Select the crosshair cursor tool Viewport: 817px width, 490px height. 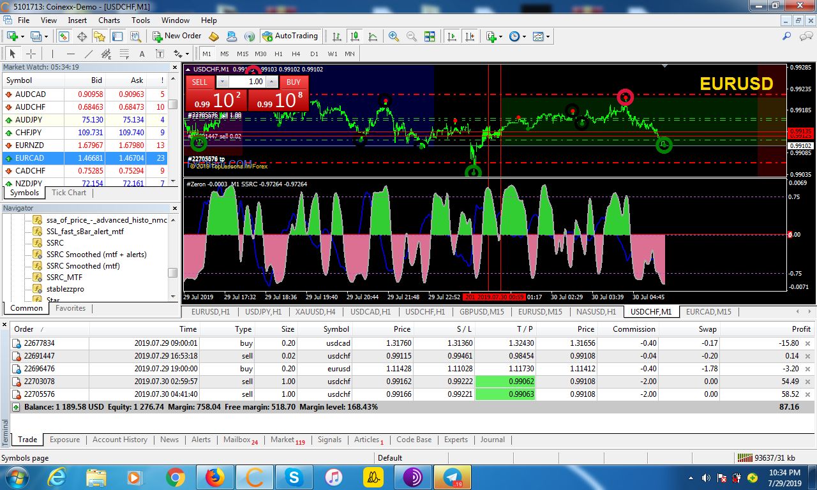[30, 54]
